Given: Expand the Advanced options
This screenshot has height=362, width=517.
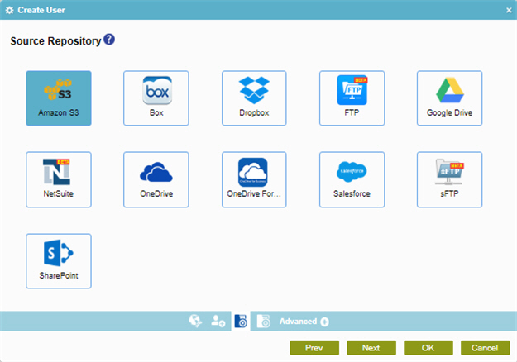Looking at the screenshot, I should point(304,322).
